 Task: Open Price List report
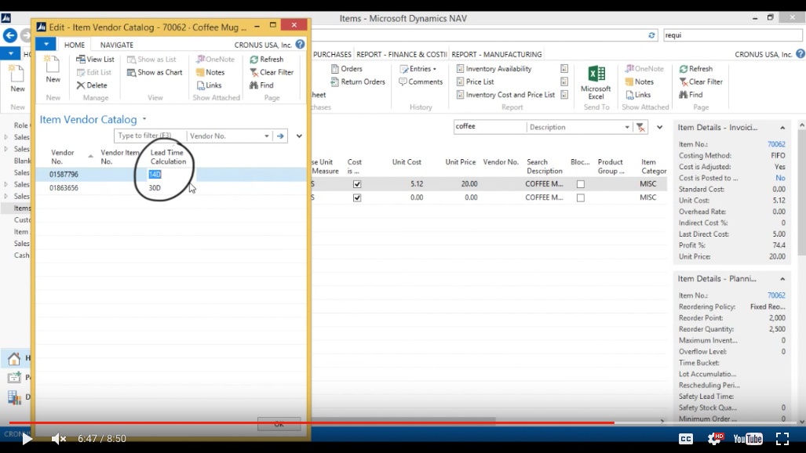click(x=476, y=82)
